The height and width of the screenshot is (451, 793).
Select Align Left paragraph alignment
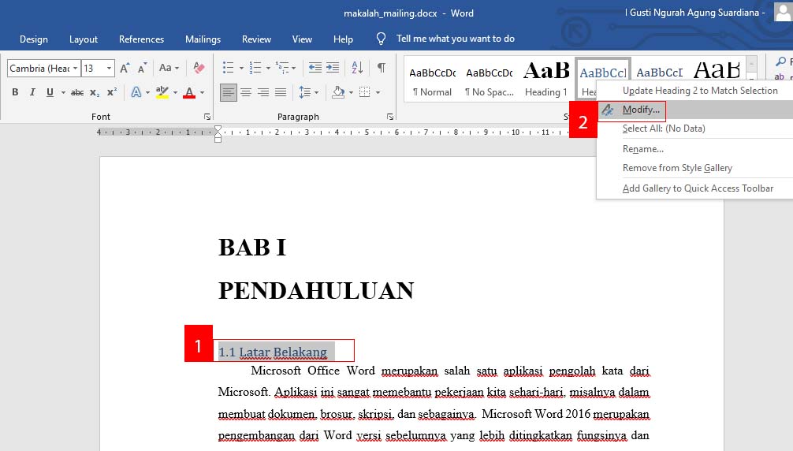pyautogui.click(x=229, y=92)
